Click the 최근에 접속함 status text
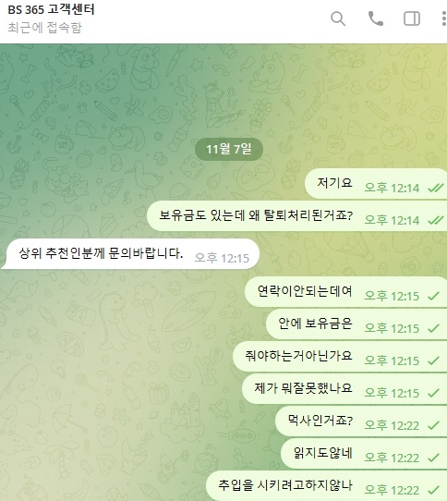This screenshot has height=501, width=447. [44, 28]
